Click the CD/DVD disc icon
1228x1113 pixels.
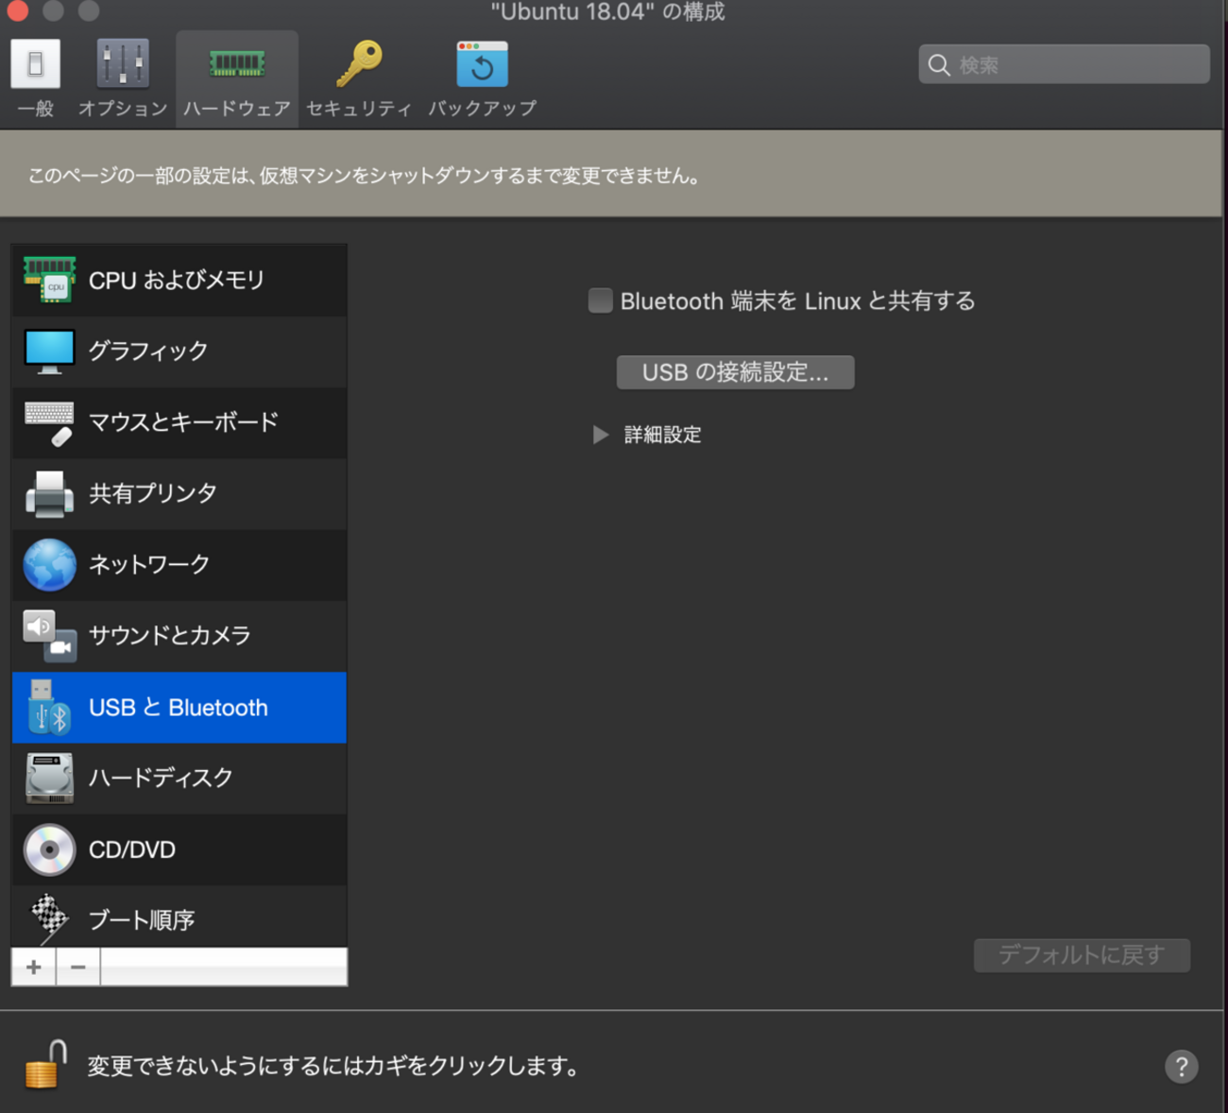coord(49,849)
